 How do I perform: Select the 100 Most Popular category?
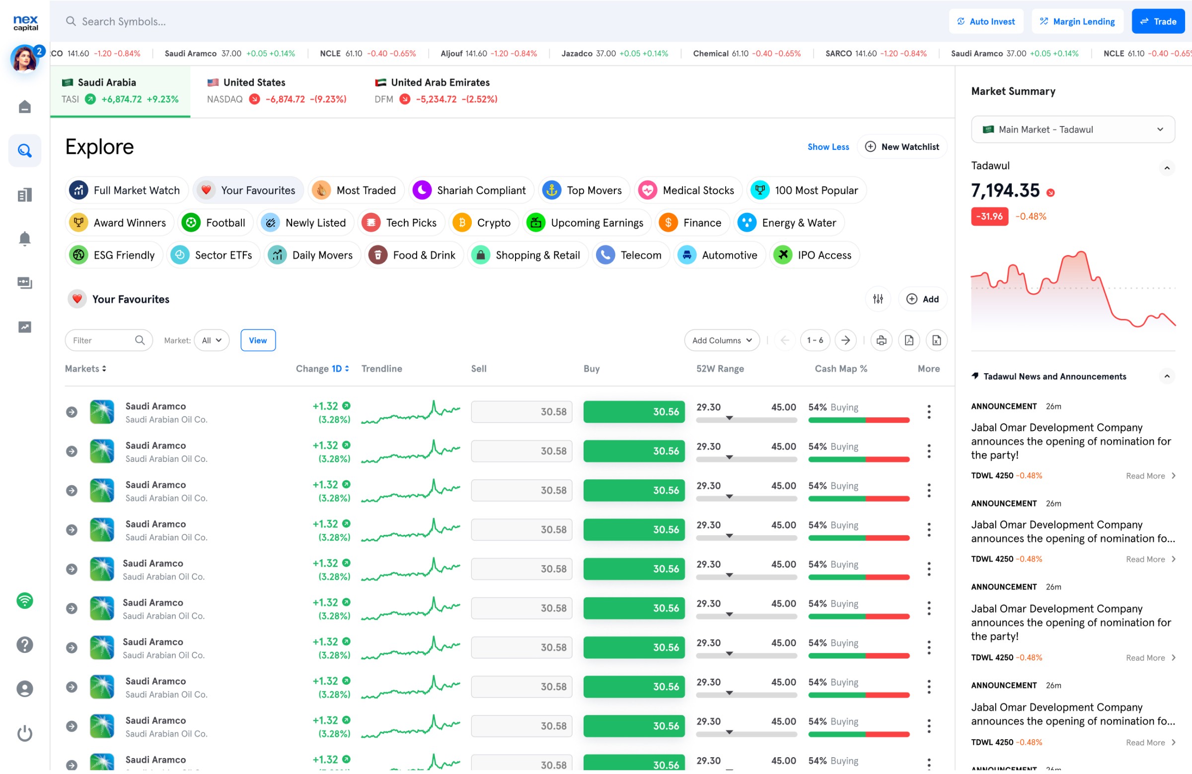click(x=807, y=190)
